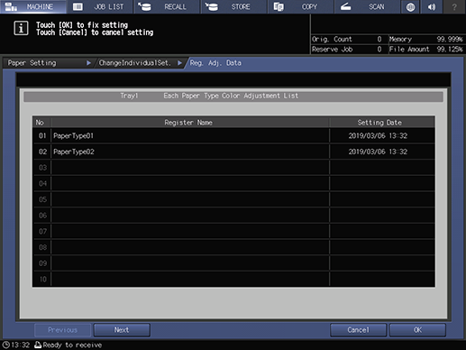466x350 pixels.
Task: Confirm with the OK button
Action: point(417,330)
